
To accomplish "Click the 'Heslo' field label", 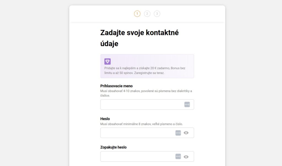I will (105, 119).
